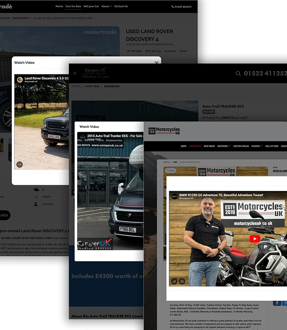Click CamperUK motorhome video thumbnail
The height and width of the screenshot is (330, 287).
pos(110,191)
